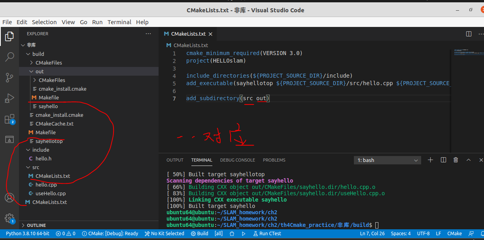The height and width of the screenshot is (240, 484).
Task: Open the Extensions view
Action: tap(9, 119)
